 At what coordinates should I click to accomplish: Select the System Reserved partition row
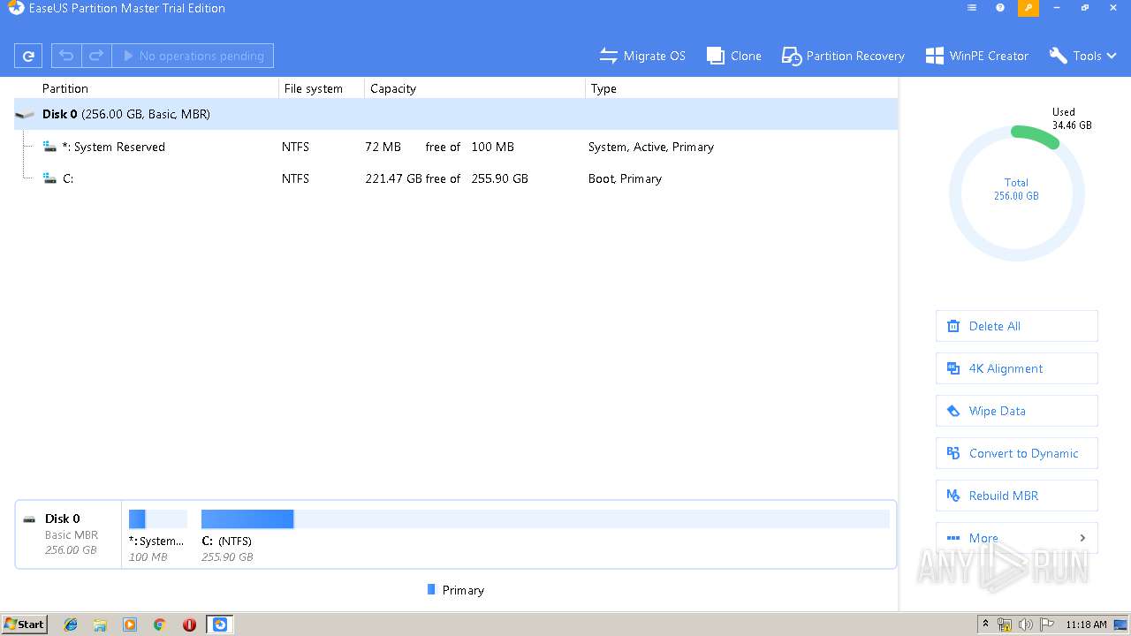(x=456, y=147)
